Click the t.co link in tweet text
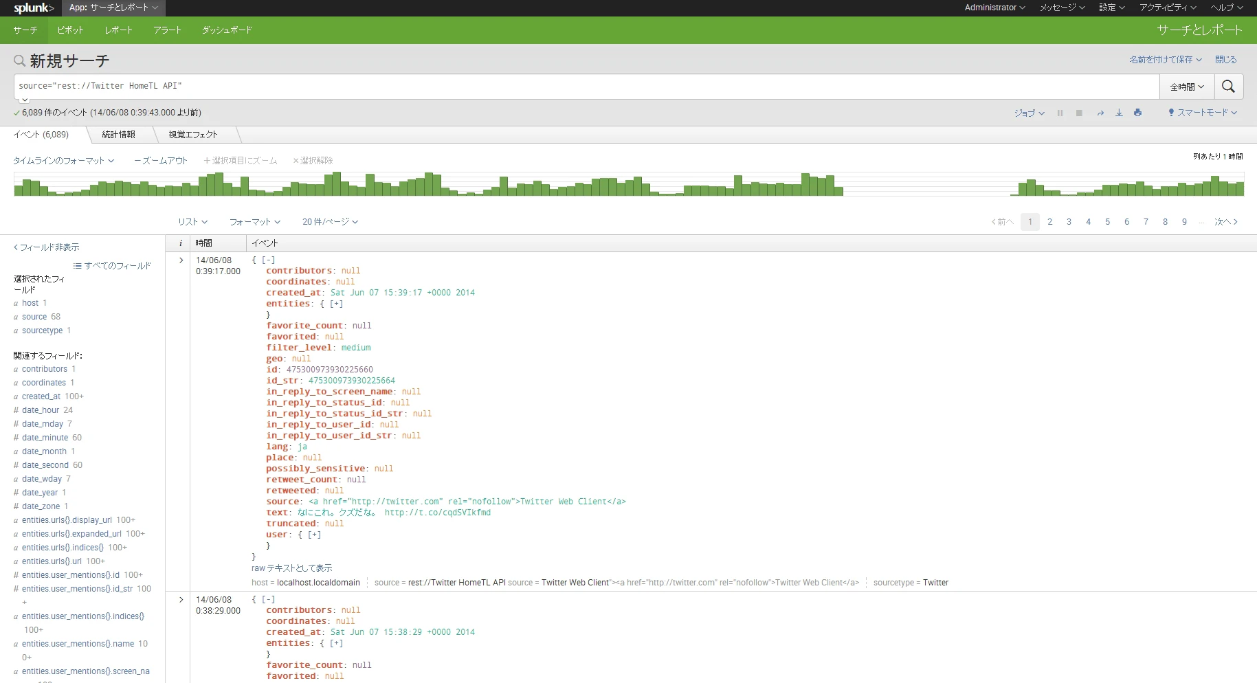 [438, 513]
